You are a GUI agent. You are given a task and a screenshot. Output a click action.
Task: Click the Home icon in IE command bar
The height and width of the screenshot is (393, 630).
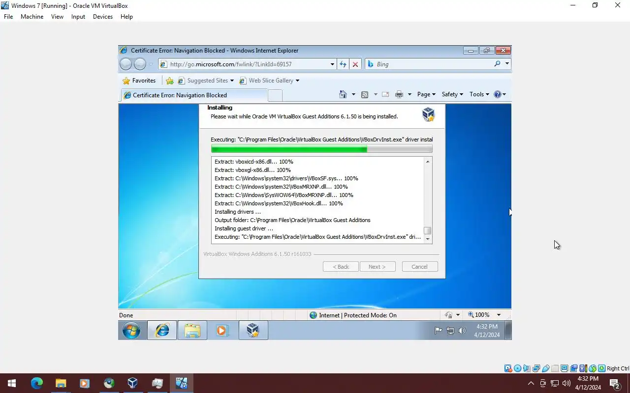[x=343, y=94]
